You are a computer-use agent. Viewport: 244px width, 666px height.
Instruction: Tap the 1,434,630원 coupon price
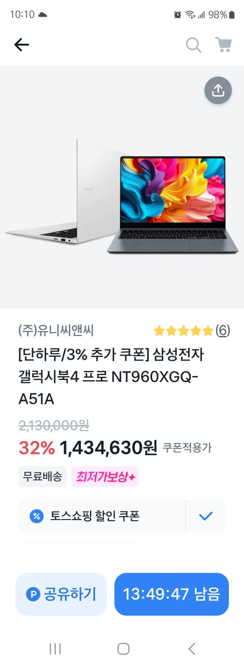pyautogui.click(x=108, y=448)
